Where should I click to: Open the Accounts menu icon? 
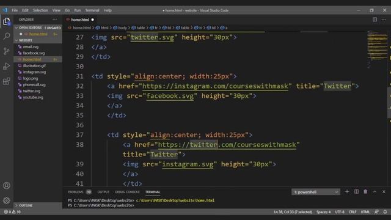7,186
